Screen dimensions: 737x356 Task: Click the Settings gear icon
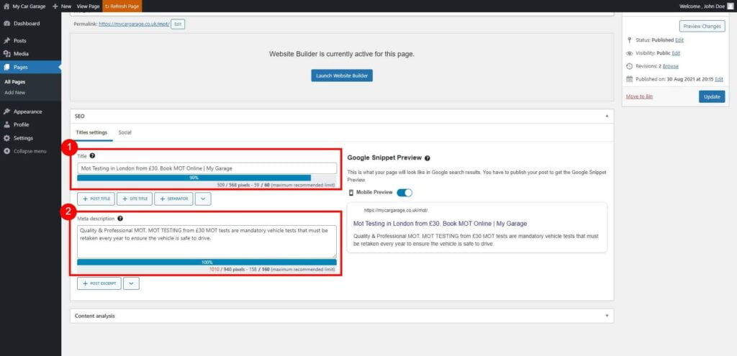6,138
